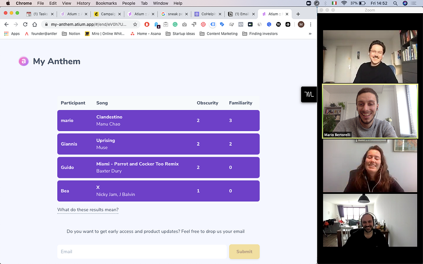The image size is (423, 264).
Task: Open the camera screenshot extension icon
Action: pyautogui.click(x=185, y=24)
